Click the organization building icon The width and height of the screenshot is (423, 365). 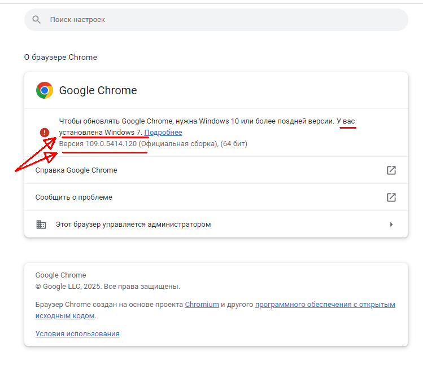pyautogui.click(x=41, y=225)
